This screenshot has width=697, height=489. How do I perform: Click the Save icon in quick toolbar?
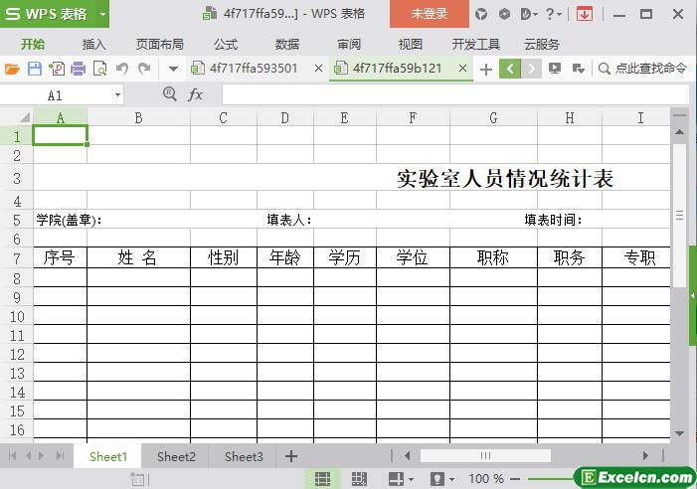(x=35, y=69)
